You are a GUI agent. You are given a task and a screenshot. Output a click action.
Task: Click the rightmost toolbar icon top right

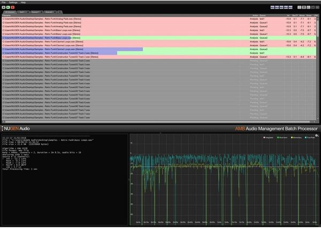pos(317,7)
